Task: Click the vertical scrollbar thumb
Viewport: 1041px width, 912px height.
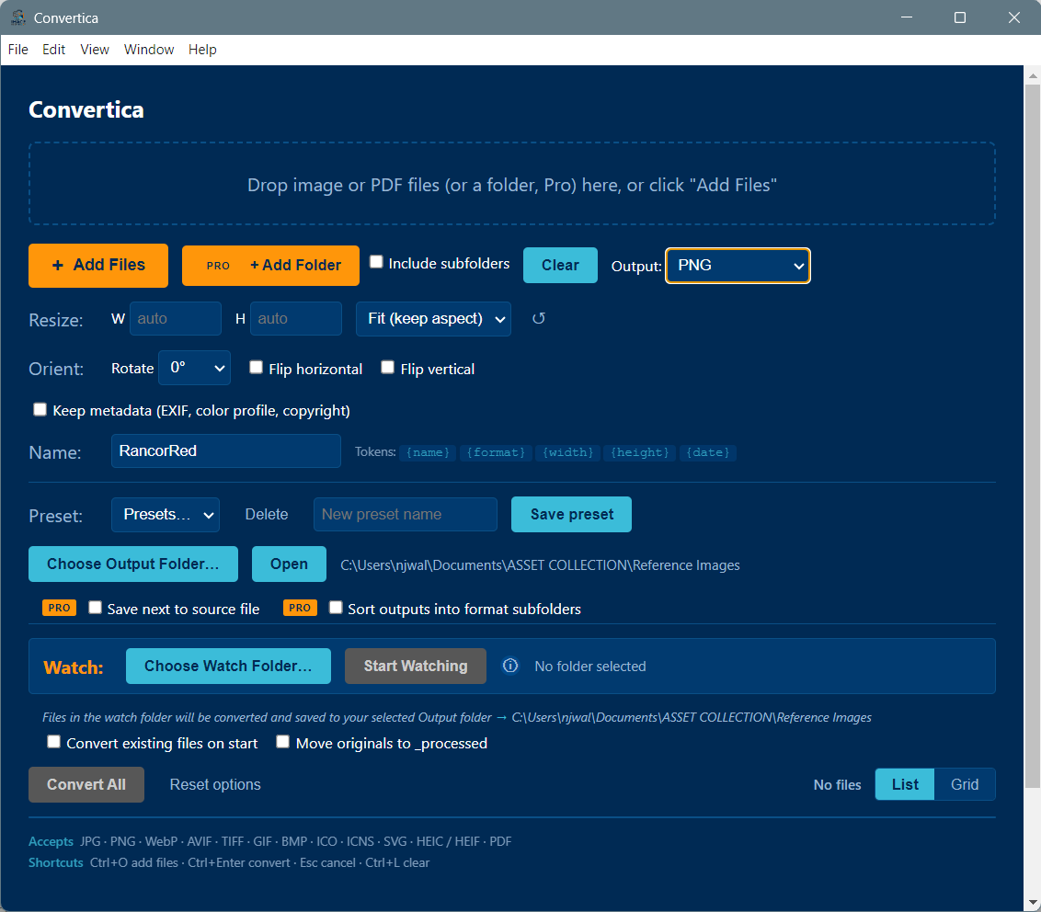Action: [x=1033, y=435]
